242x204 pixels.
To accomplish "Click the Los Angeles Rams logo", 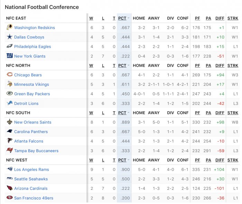I will click(9, 169).
